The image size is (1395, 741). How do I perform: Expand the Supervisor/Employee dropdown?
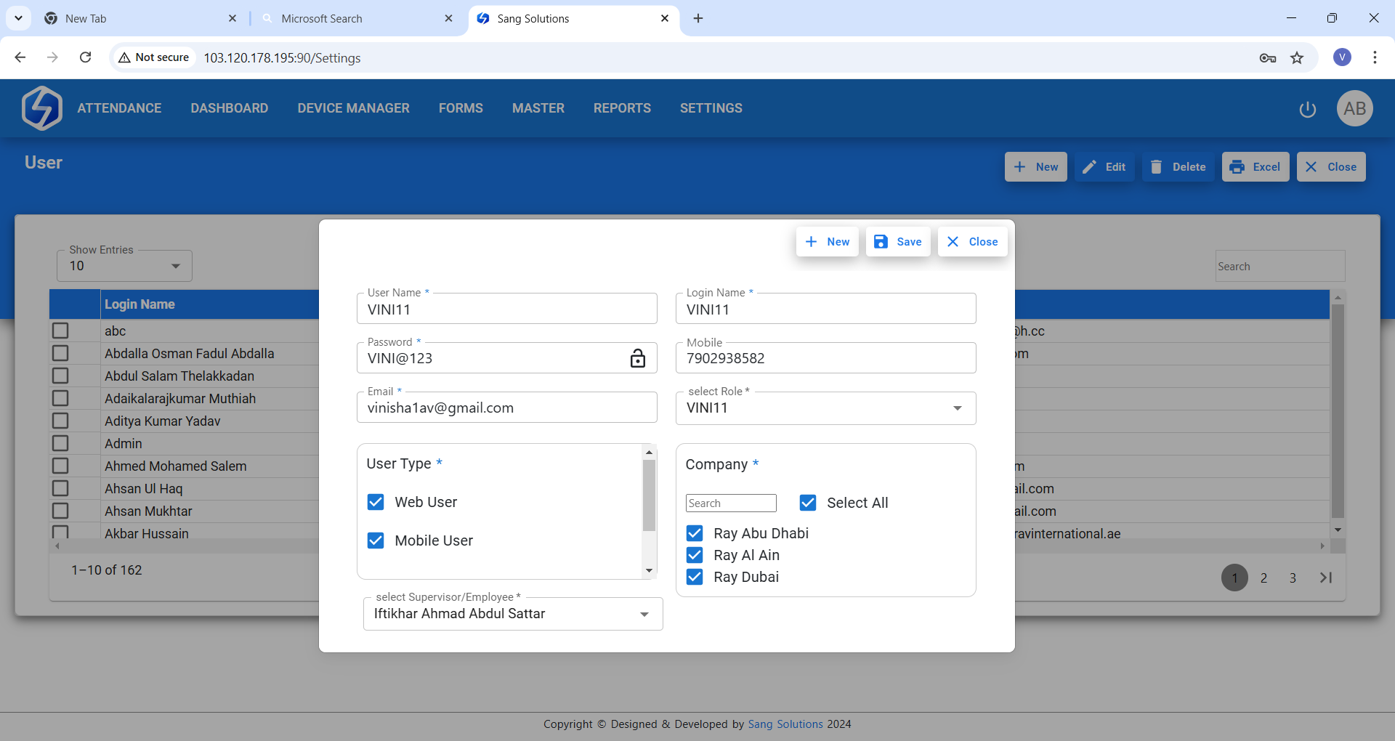(644, 615)
